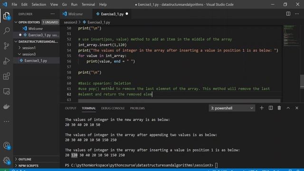This screenshot has width=304, height=171.
Task: Switch to the PROBLEMS panel tab
Action: [x=137, y=108]
